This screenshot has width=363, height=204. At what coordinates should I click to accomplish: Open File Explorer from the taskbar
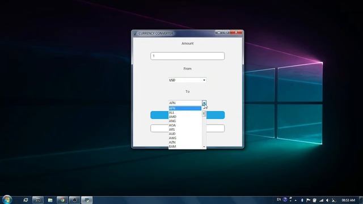50,200
